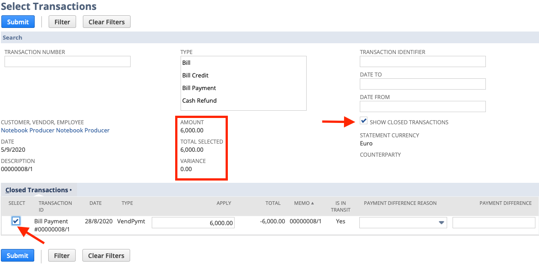Click the Filter button at the top

[62, 21]
